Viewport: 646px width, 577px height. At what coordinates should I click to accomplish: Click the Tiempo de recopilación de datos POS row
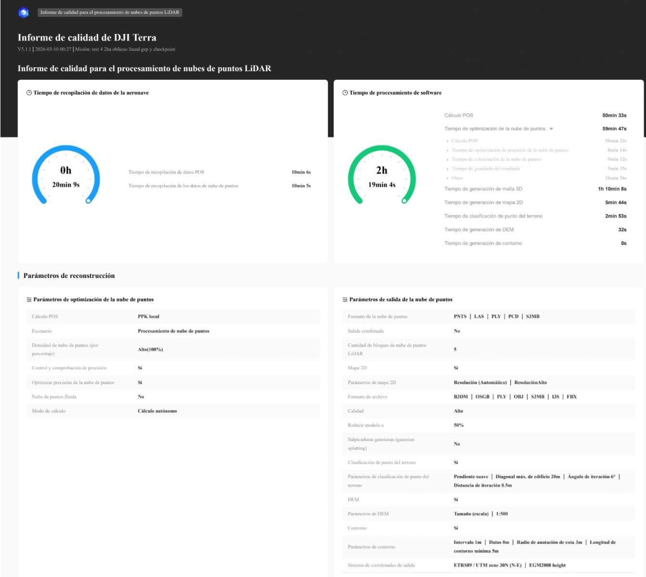(219, 172)
